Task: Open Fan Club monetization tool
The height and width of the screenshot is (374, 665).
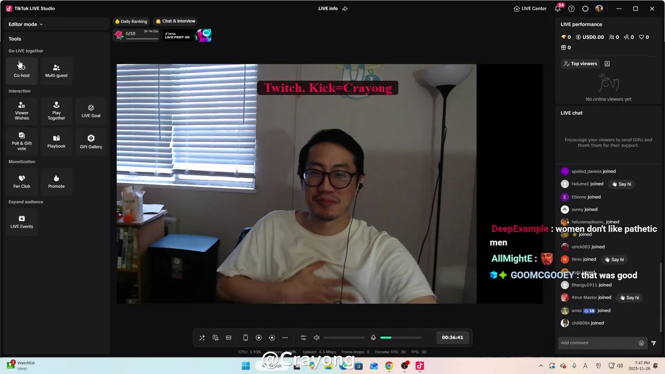Action: (x=22, y=181)
